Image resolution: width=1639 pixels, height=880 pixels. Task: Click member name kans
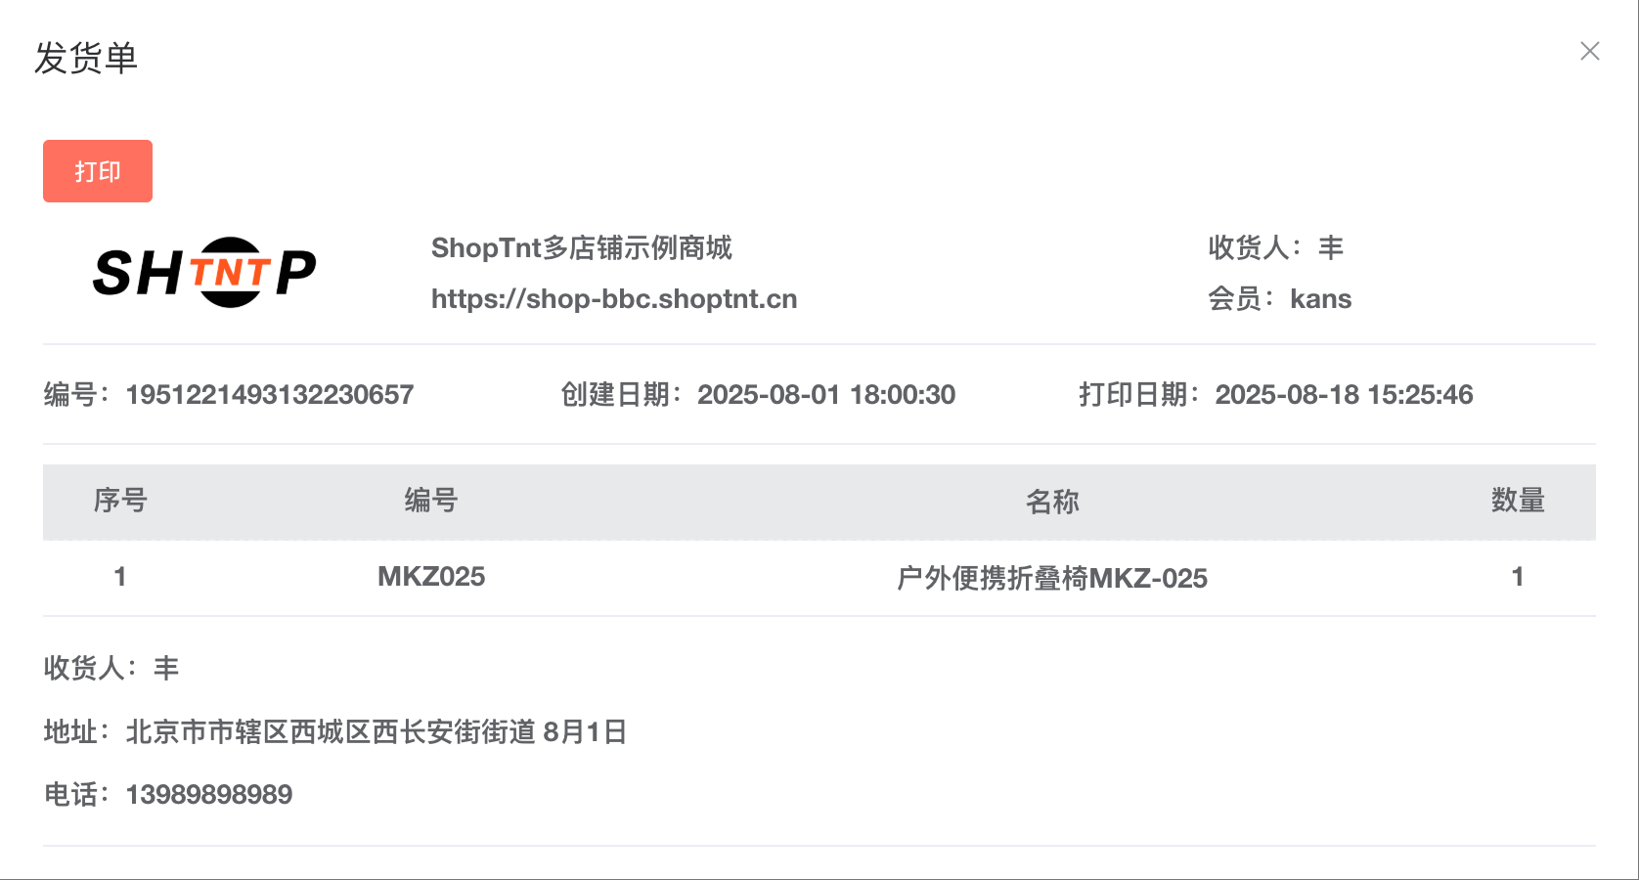pyautogui.click(x=1321, y=299)
